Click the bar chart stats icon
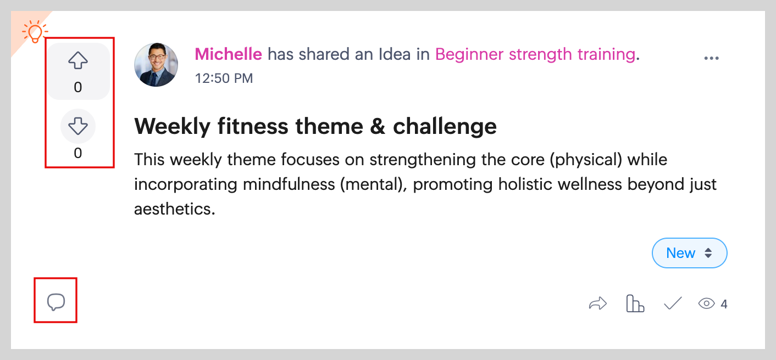 pyautogui.click(x=635, y=303)
